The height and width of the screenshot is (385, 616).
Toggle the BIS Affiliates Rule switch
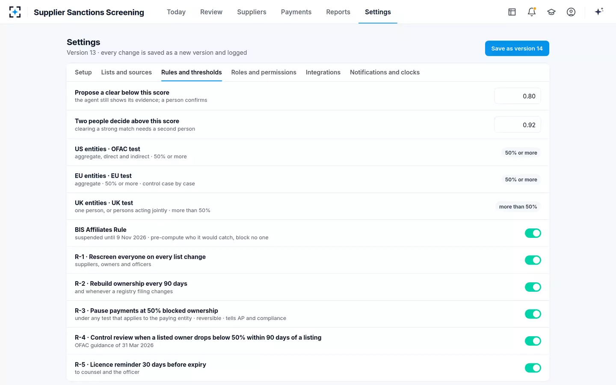[x=533, y=233]
